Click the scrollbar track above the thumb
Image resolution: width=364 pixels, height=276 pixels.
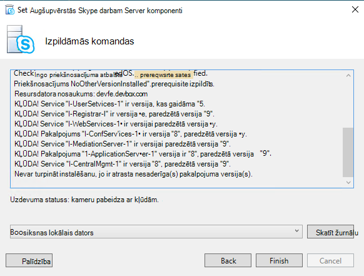348,104
